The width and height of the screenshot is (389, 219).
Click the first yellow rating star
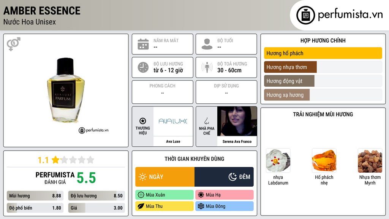55,160
